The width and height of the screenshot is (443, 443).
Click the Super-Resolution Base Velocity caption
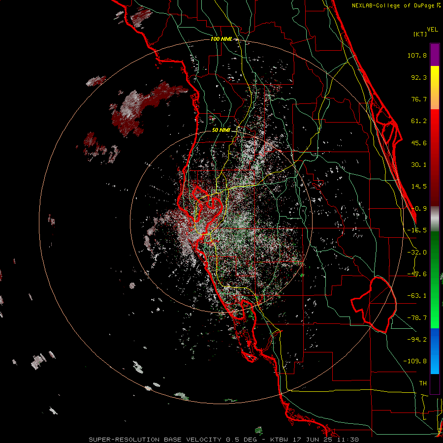click(224, 440)
